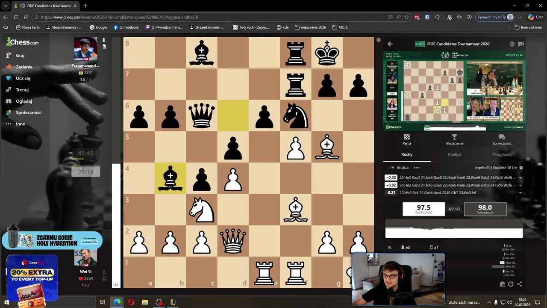Open Copilot Czat button
The width and height of the screenshot is (547, 308).
pos(535,17)
